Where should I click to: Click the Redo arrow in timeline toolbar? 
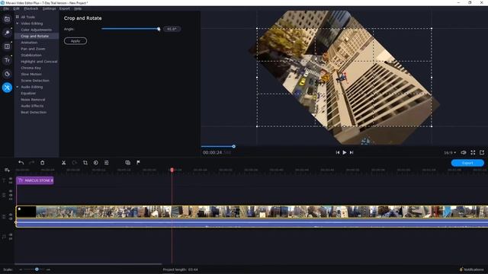tap(32, 162)
